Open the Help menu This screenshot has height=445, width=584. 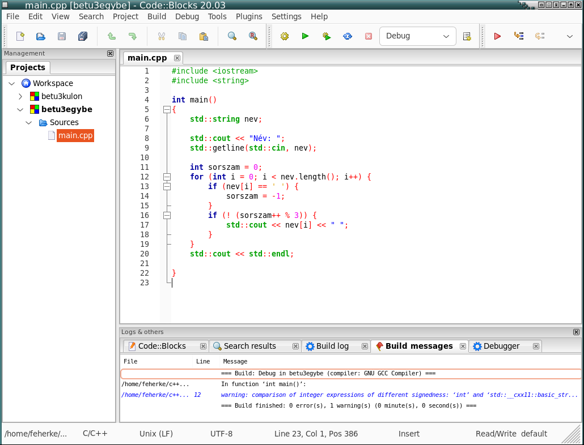(x=319, y=16)
